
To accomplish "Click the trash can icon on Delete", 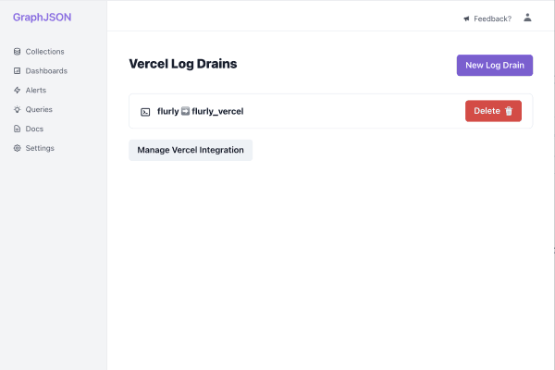I will tap(509, 111).
